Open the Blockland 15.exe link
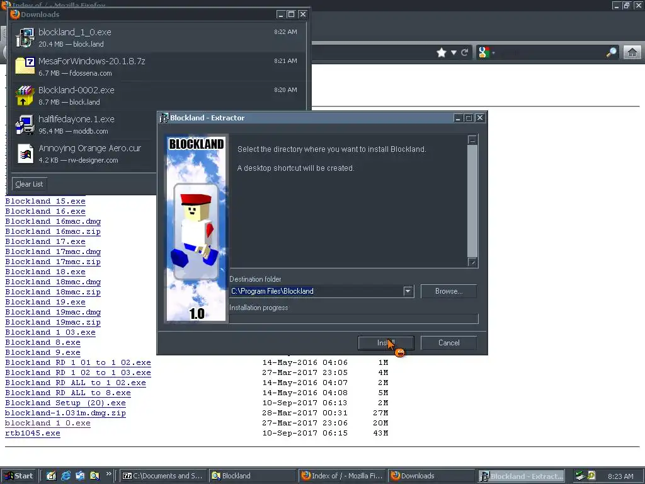This screenshot has width=645, height=484. (x=45, y=201)
